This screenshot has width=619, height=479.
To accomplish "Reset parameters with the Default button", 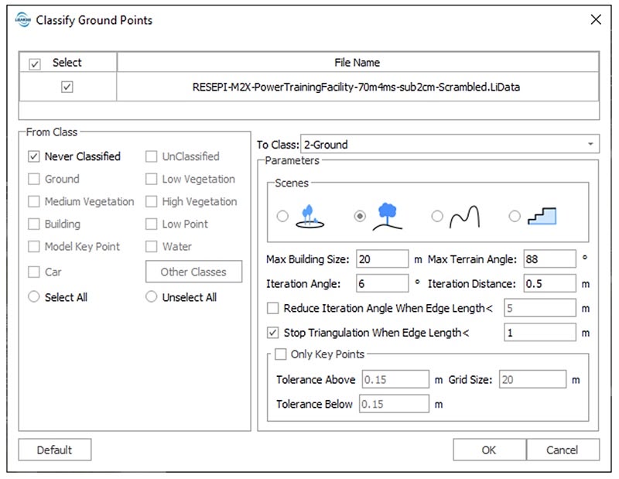I will [x=54, y=450].
